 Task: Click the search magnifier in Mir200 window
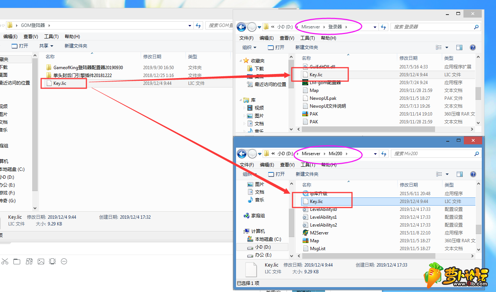pyautogui.click(x=476, y=154)
